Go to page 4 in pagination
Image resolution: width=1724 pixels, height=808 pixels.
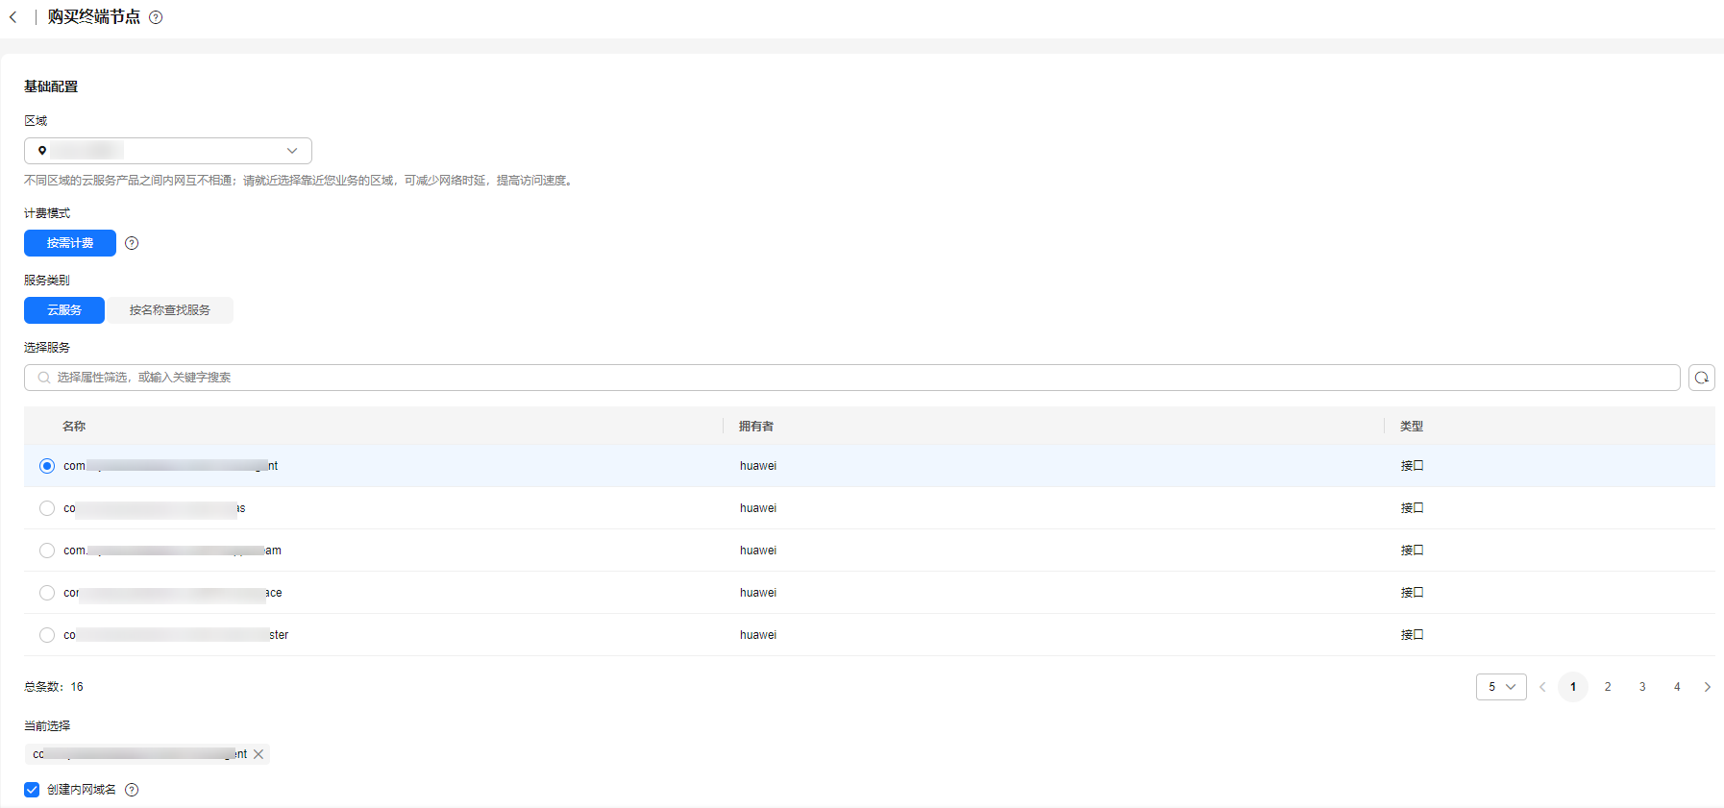(1677, 687)
